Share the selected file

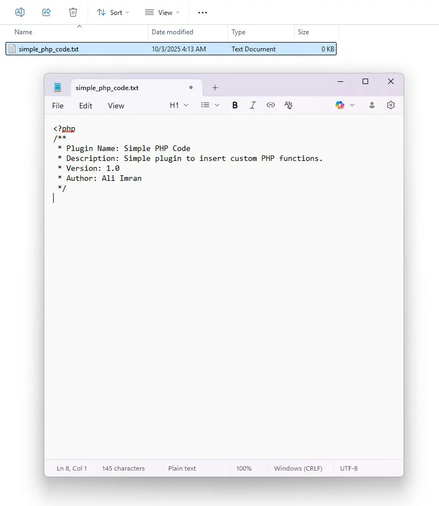[x=47, y=12]
